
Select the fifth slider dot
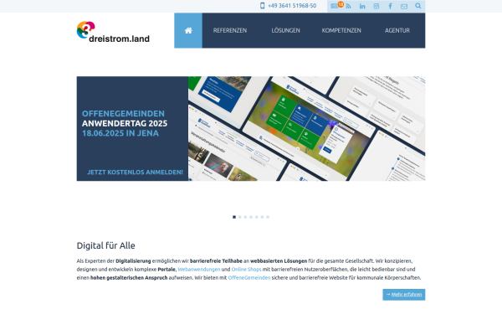(x=257, y=217)
